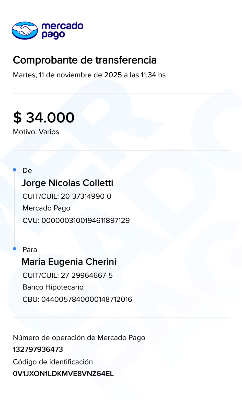Select the "Comprobante de transferencia" heading
242x401 pixels.
tap(85, 60)
